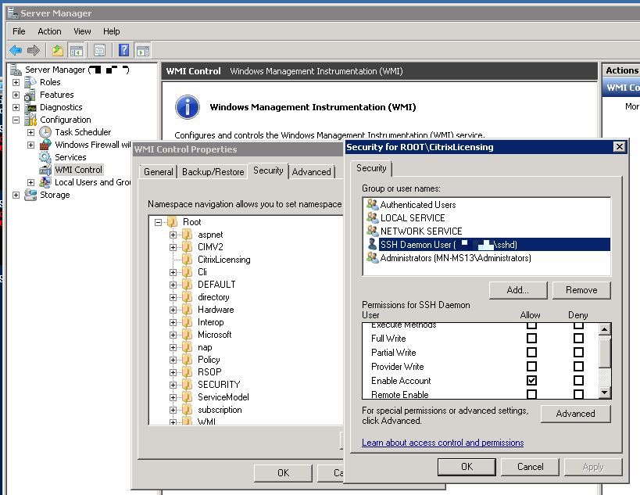Viewport: 640px width, 495px height.
Task: Check Deny for Full Write permission
Action: (578, 339)
